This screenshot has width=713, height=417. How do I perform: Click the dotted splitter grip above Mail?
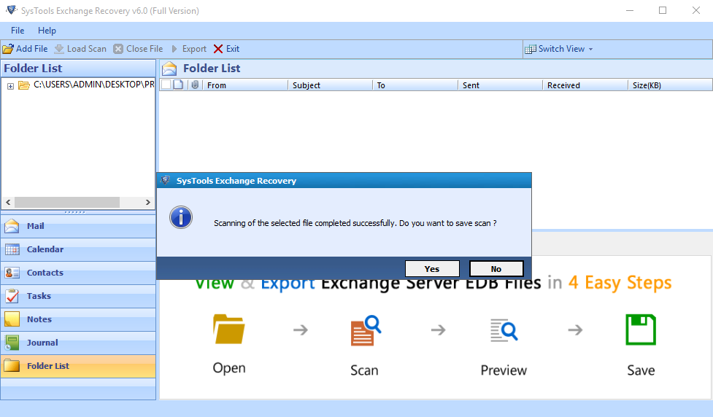coord(74,212)
